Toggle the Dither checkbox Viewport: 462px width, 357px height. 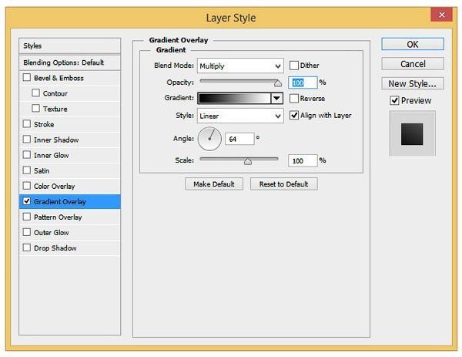click(294, 66)
